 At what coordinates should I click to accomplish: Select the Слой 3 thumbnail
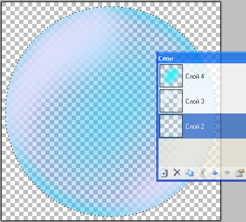coord(171,101)
